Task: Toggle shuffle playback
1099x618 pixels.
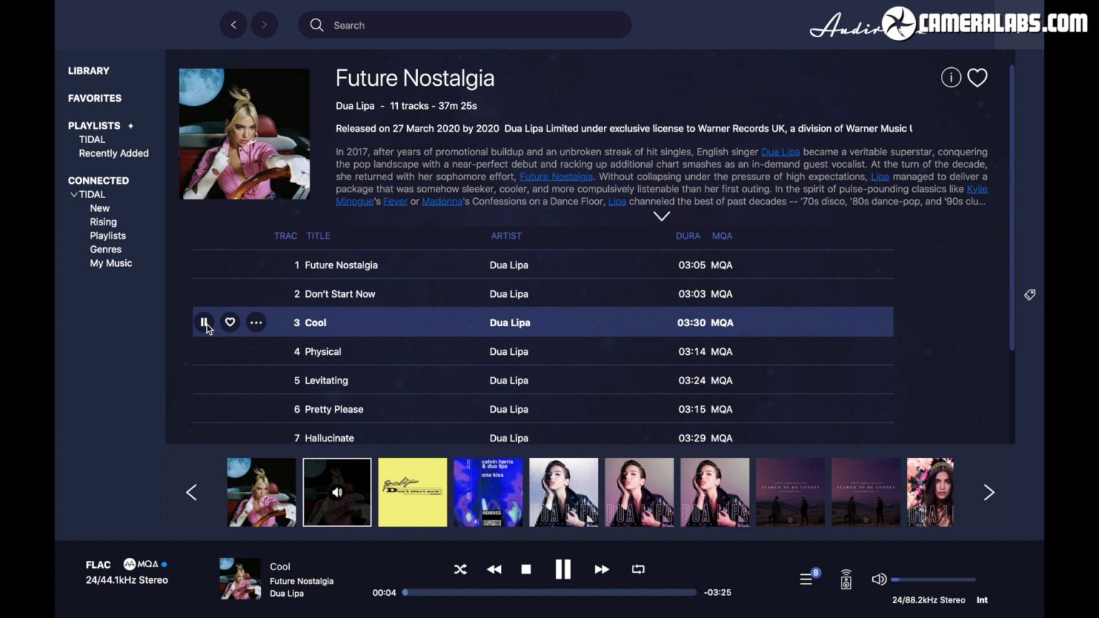Action: pyautogui.click(x=460, y=569)
